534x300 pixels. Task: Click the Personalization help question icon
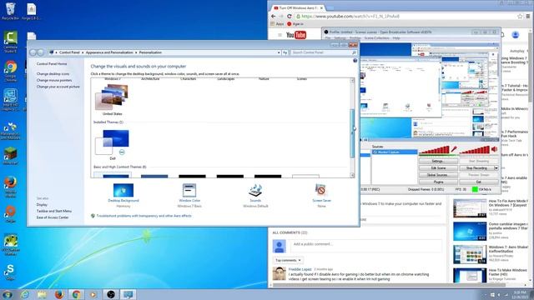pos(355,61)
